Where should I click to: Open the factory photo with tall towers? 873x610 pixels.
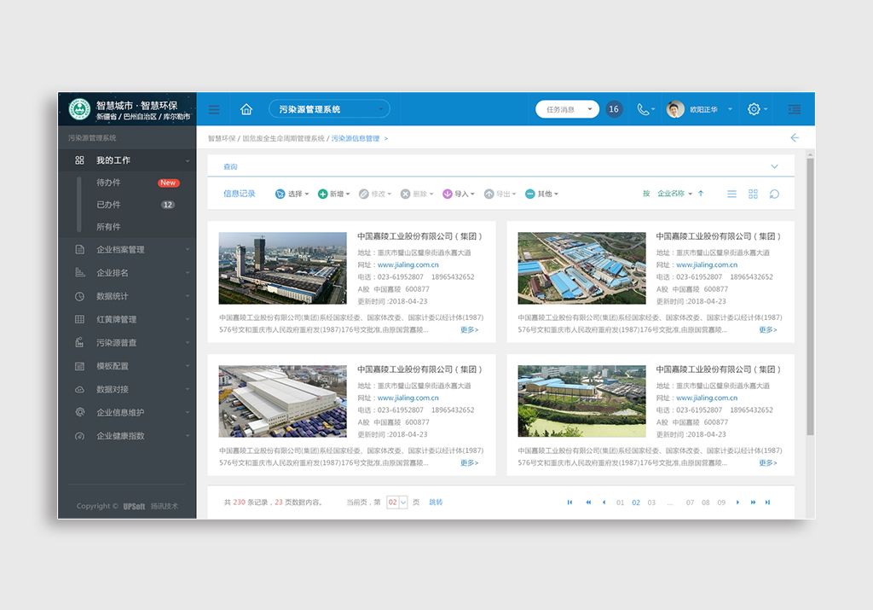tap(282, 268)
